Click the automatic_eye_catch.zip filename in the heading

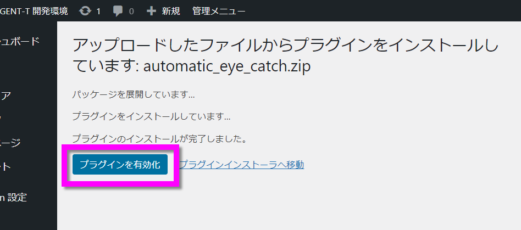coord(227,67)
